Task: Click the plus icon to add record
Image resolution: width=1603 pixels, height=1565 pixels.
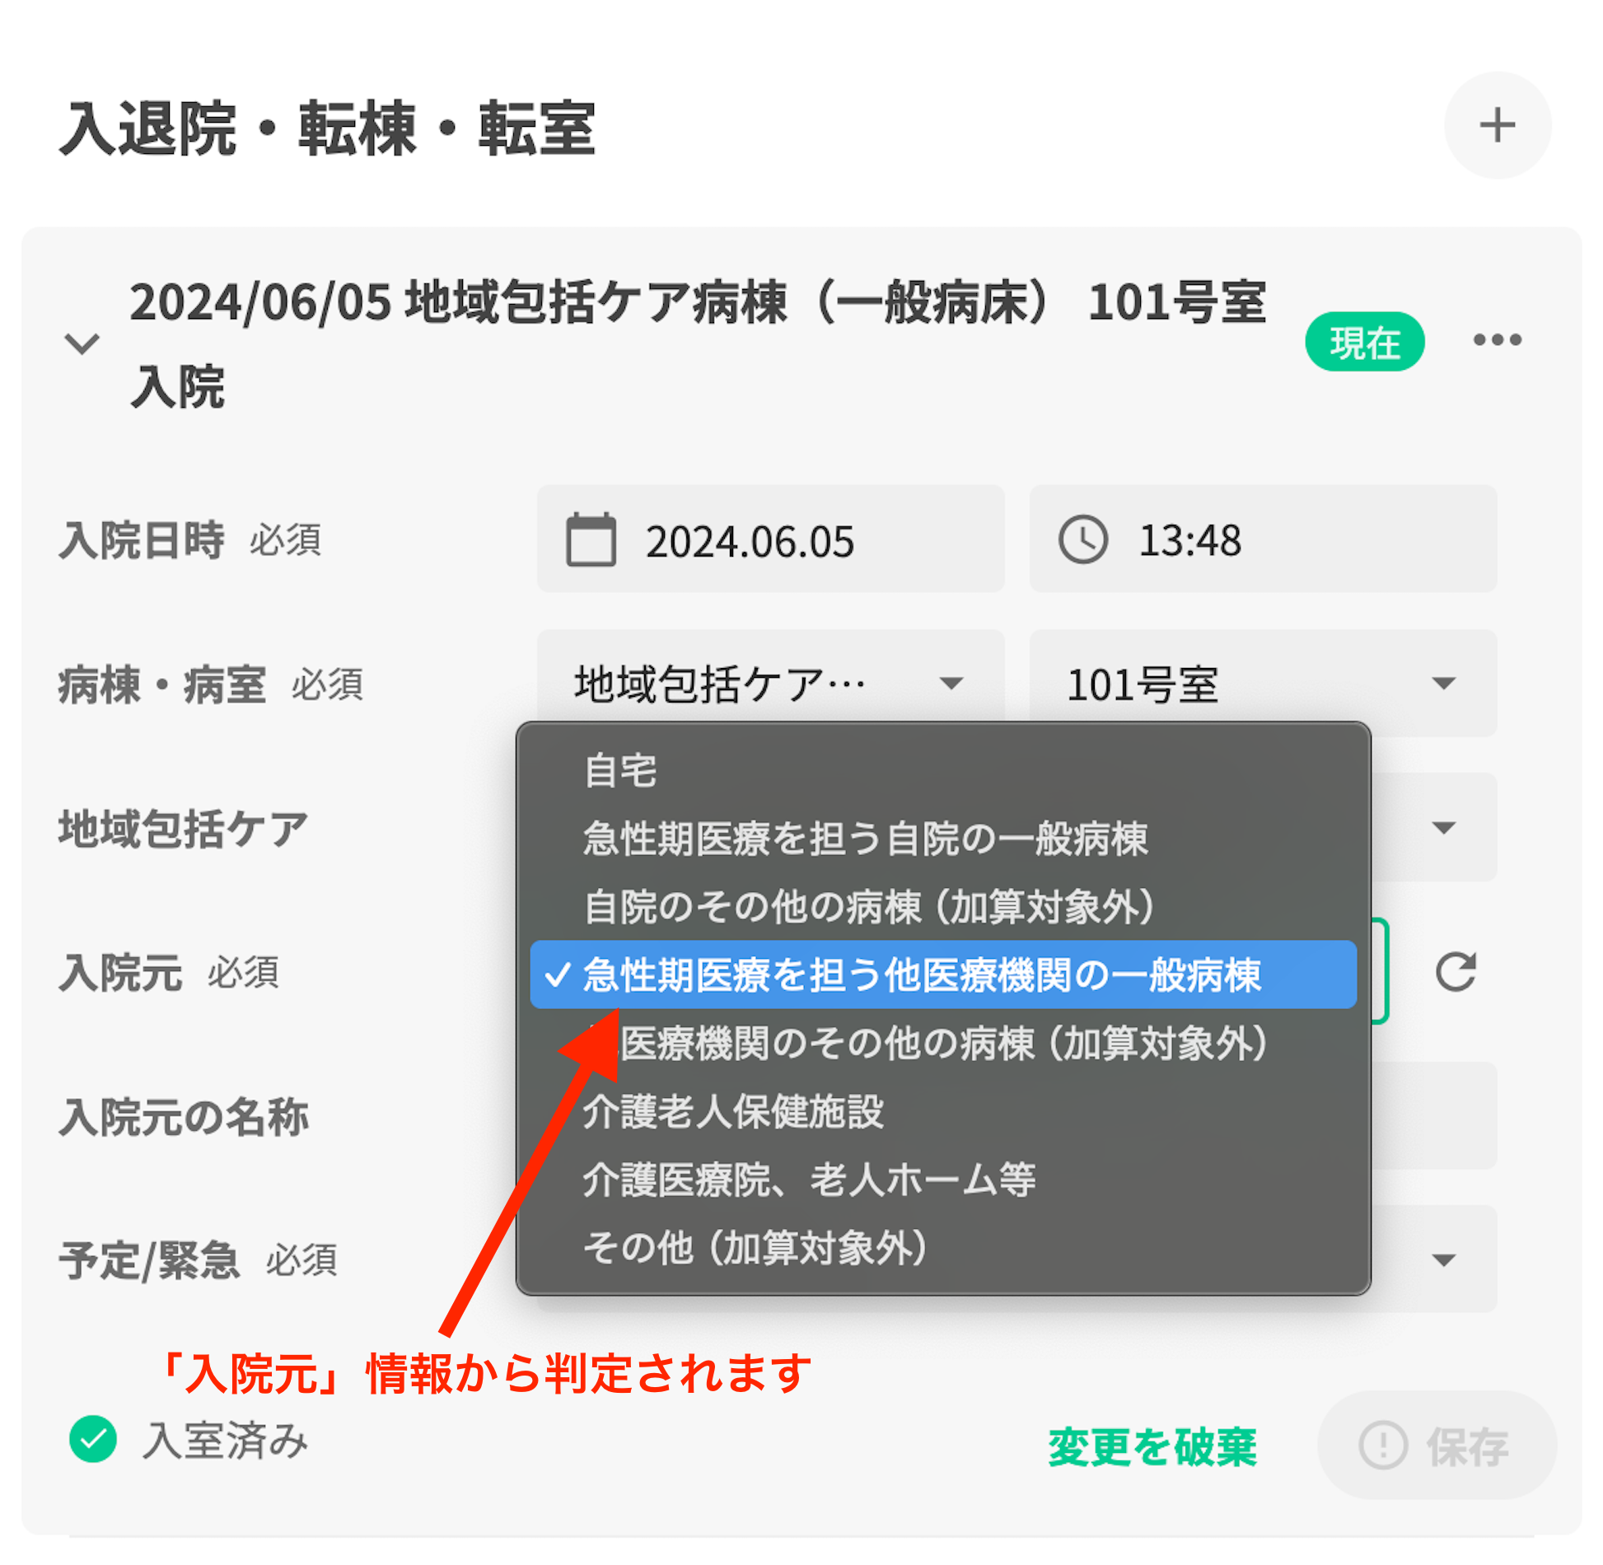Action: click(x=1497, y=125)
